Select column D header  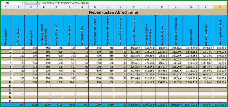tap(44, 8)
